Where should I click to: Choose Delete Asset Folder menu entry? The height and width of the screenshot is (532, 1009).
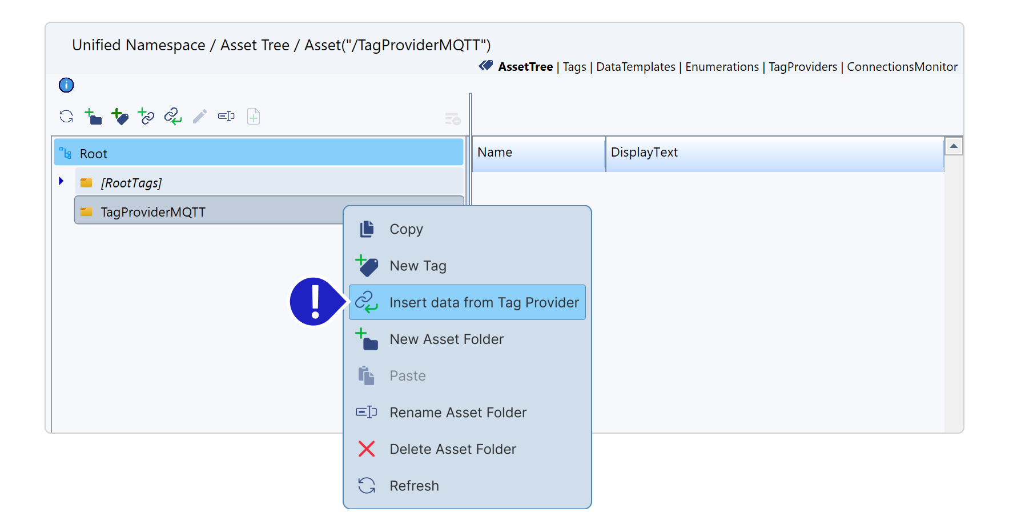(x=452, y=449)
